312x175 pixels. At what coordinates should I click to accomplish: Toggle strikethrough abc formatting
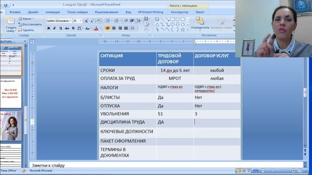pyautogui.click(x=67, y=28)
